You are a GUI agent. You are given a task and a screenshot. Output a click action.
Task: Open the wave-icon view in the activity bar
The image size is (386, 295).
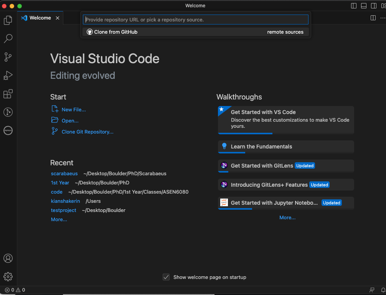pyautogui.click(x=8, y=130)
